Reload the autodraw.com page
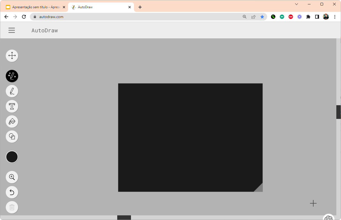Screen dimensions: 341x220 pyautogui.click(x=24, y=17)
